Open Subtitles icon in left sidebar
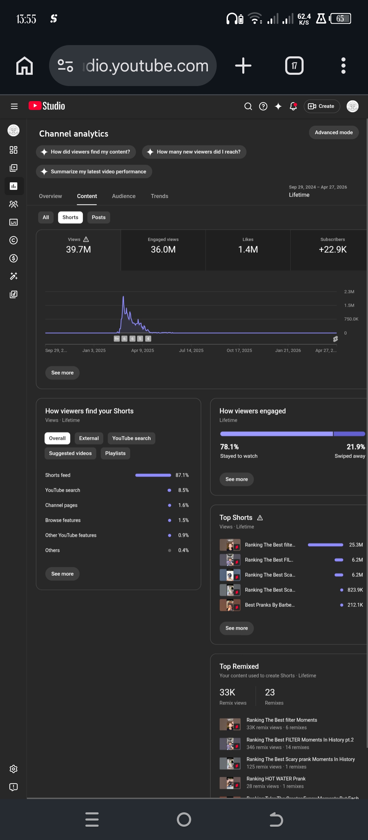The image size is (368, 840). (x=14, y=222)
